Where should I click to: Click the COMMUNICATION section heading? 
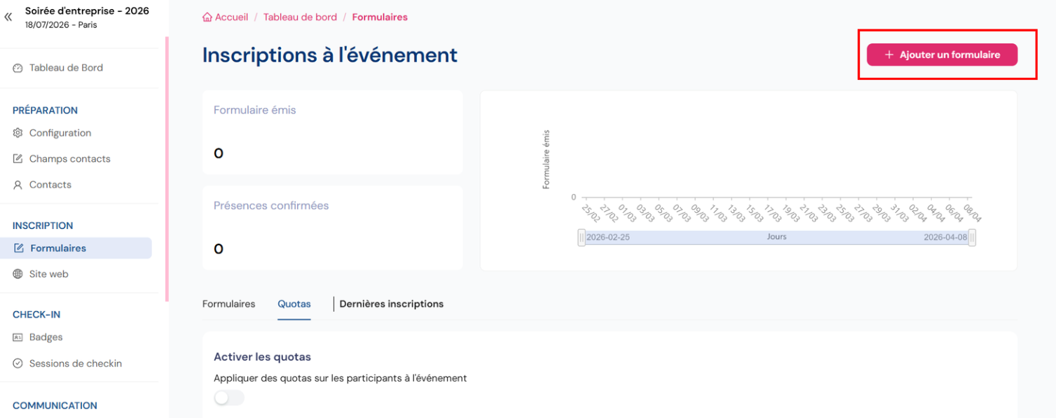point(55,406)
